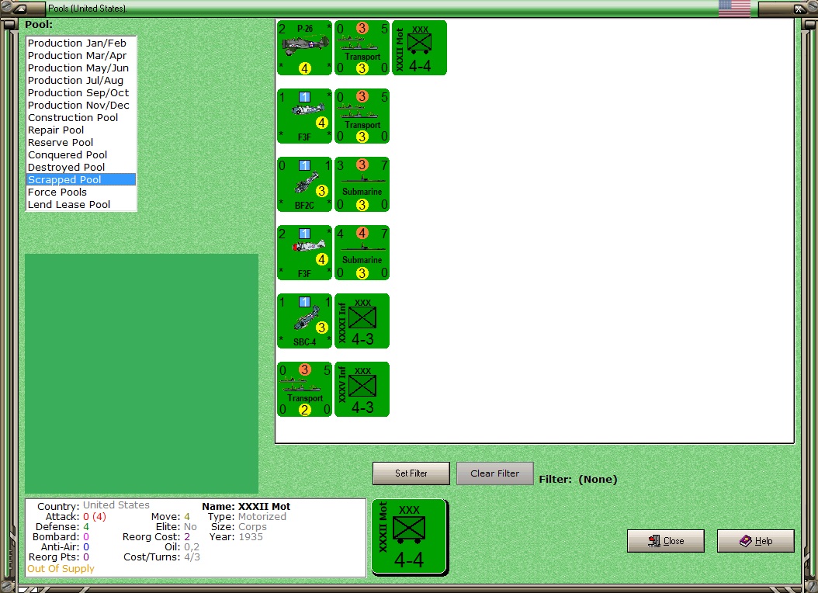Click the title bar left corner icon
Screen dimensions: 818x593
tap(20, 9)
